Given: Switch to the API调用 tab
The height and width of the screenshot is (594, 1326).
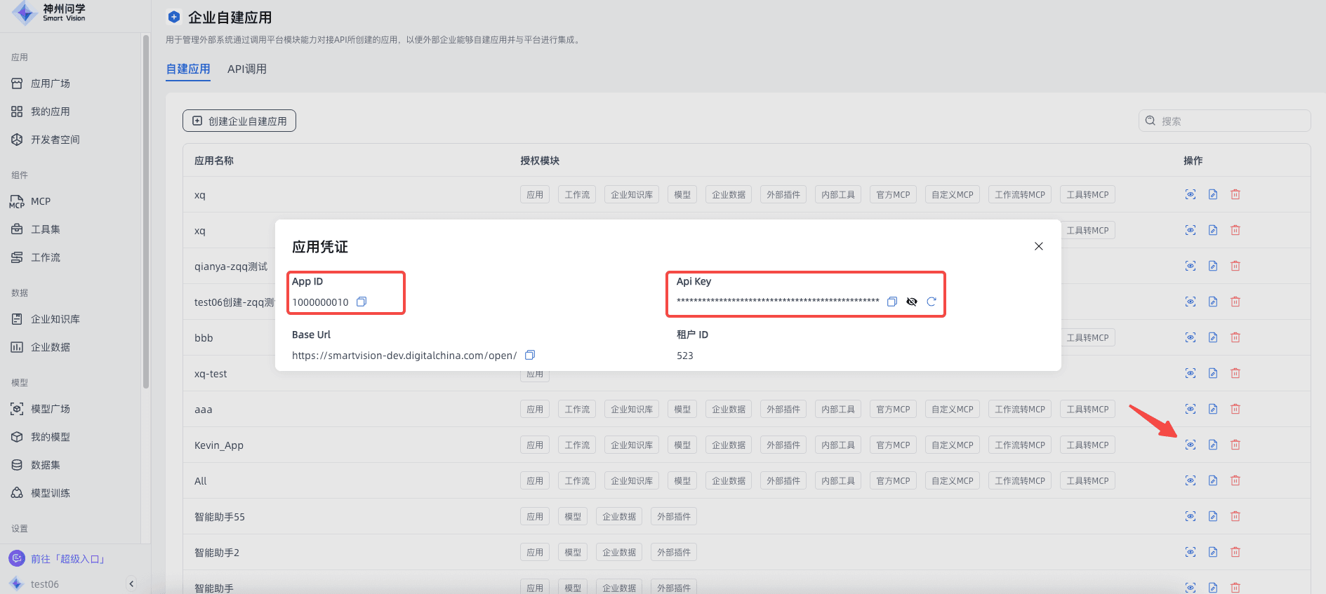Looking at the screenshot, I should click(x=247, y=69).
